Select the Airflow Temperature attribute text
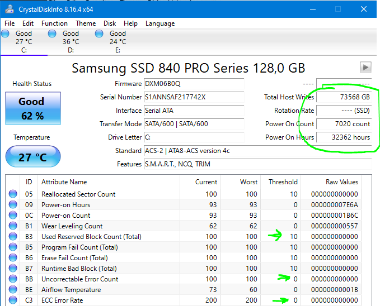The height and width of the screenshot is (306, 380). (71, 290)
